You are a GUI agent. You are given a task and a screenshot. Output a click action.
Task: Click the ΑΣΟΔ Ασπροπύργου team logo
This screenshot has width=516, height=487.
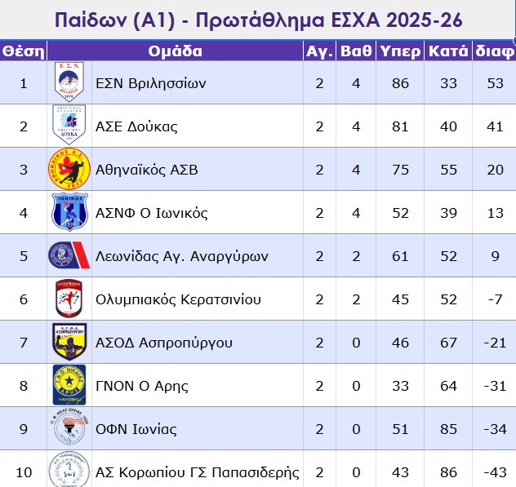[x=69, y=343]
